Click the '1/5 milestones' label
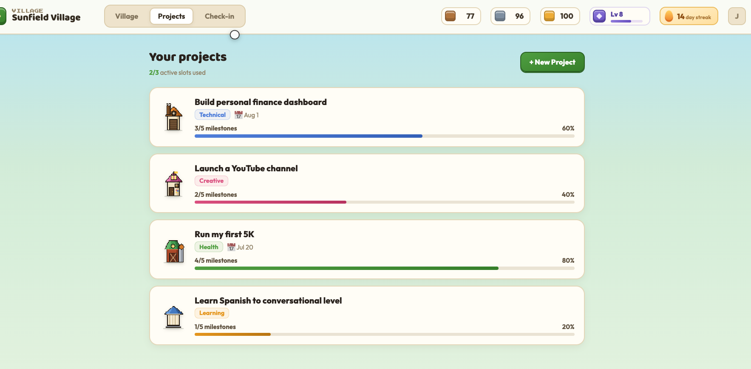The width and height of the screenshot is (751, 369). pyautogui.click(x=215, y=327)
